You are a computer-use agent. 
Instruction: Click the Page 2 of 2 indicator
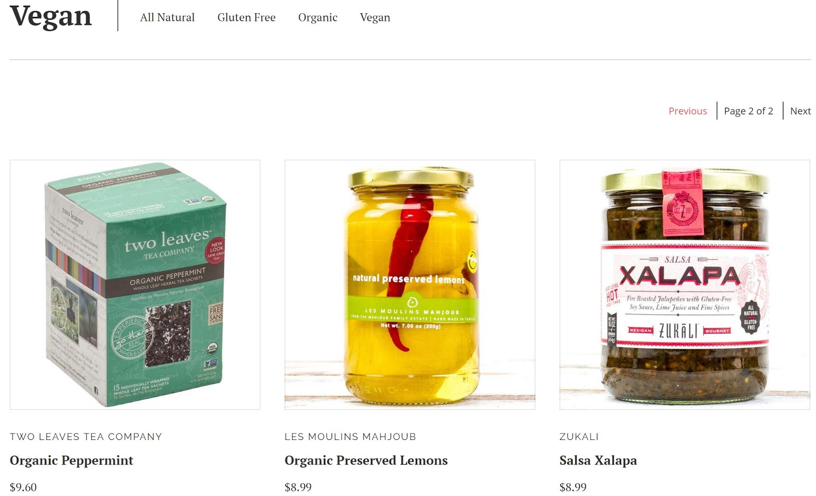[748, 111]
